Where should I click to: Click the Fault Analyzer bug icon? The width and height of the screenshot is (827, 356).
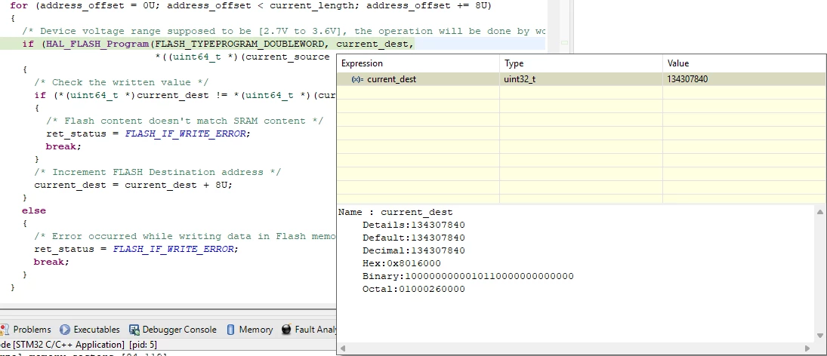pyautogui.click(x=286, y=330)
